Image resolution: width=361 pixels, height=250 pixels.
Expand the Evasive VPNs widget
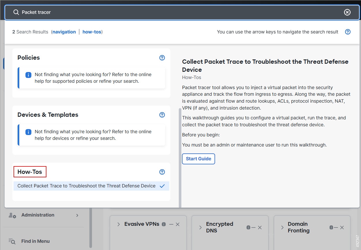[x=119, y=224]
